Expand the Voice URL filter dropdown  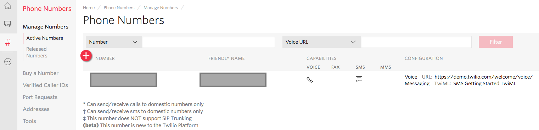click(x=321, y=42)
